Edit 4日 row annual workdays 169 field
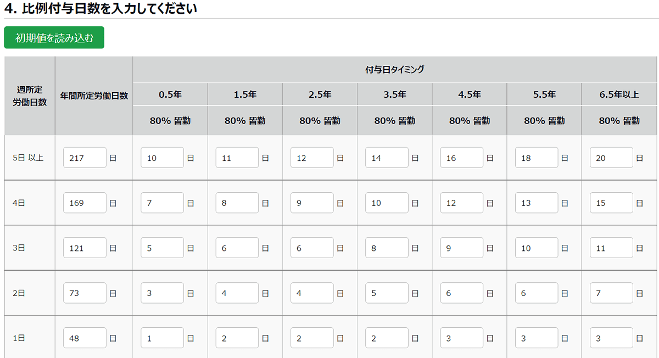 pyautogui.click(x=85, y=203)
